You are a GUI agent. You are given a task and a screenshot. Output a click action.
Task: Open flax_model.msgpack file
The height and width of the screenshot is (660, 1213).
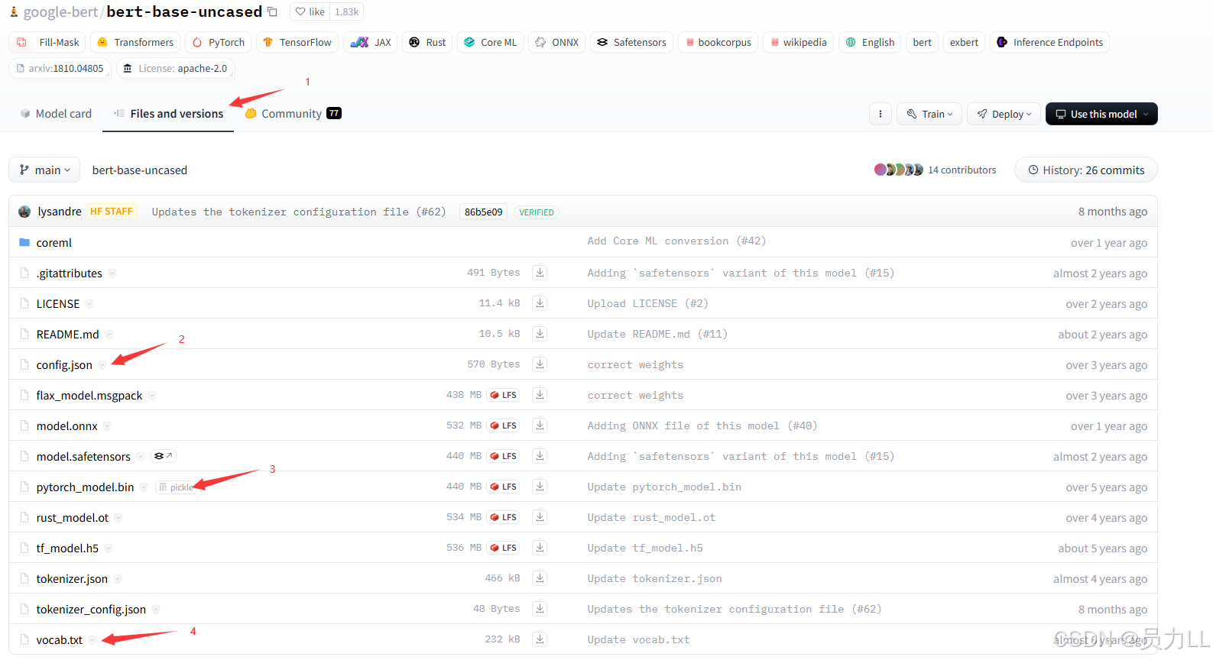click(x=89, y=395)
